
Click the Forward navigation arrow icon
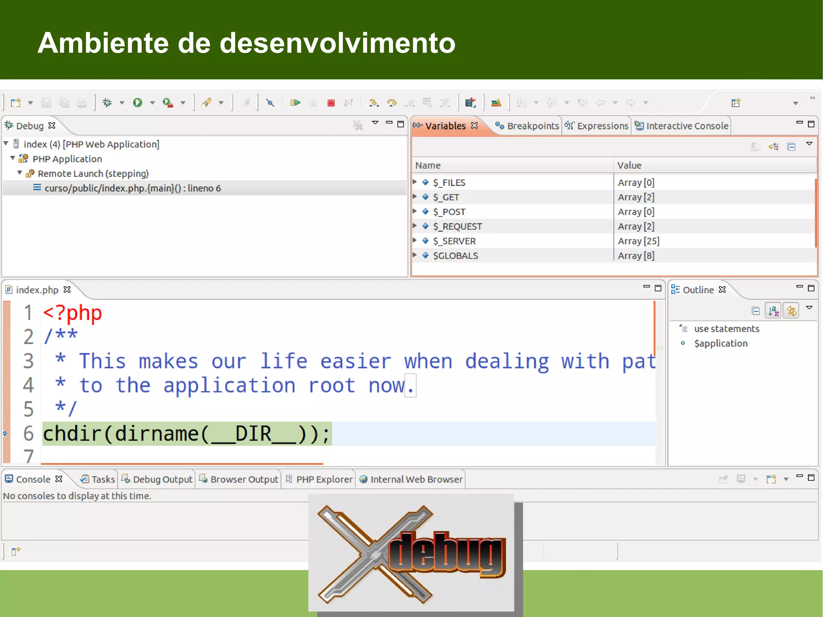[x=631, y=103]
